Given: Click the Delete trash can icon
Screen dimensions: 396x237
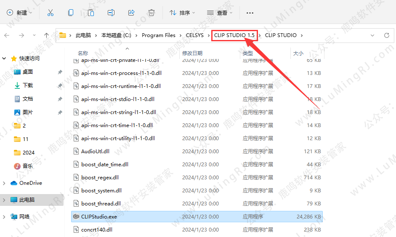Looking at the screenshot, I should pos(151,13).
